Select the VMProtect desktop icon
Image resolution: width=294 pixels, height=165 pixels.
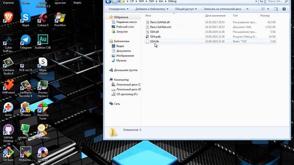point(8,87)
